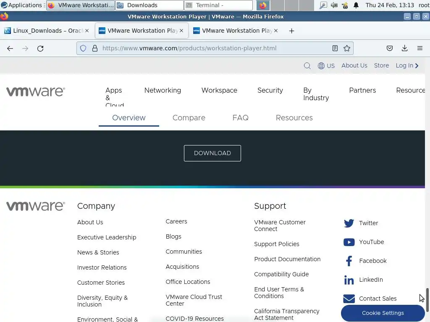The height and width of the screenshot is (322, 430).
Task: Open Office Locations footer link
Action: tap(188, 282)
